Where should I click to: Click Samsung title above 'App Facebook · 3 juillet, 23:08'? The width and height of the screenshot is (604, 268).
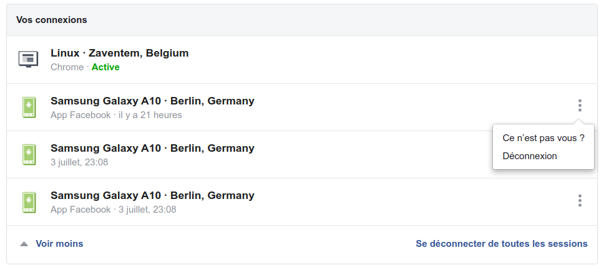(x=152, y=195)
